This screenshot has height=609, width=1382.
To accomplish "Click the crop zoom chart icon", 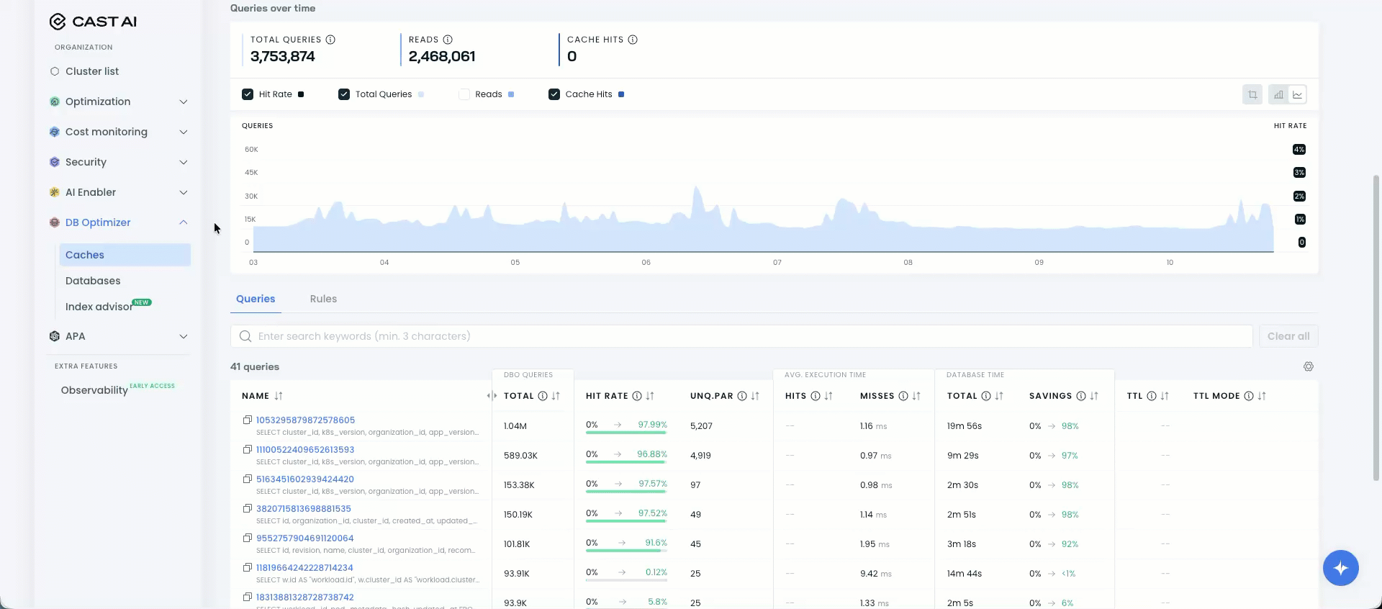I will [x=1252, y=94].
